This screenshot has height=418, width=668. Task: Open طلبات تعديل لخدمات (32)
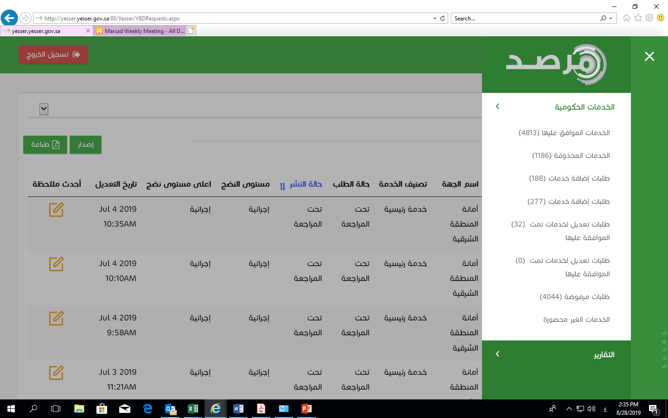560,231
